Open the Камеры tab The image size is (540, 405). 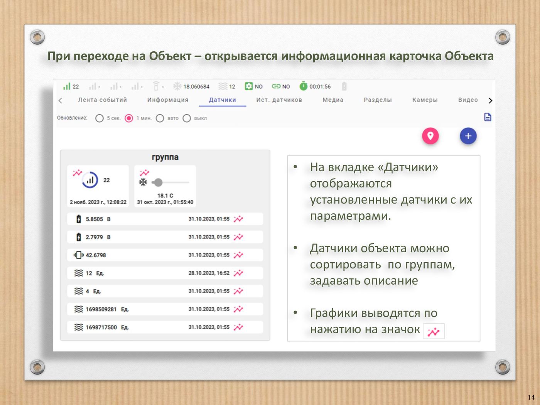(425, 100)
